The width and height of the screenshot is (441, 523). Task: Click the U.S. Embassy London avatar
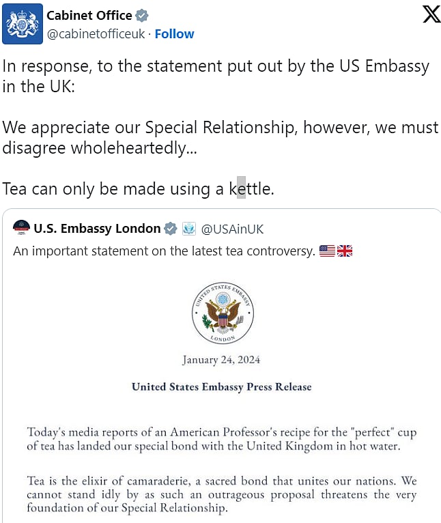pos(22,228)
